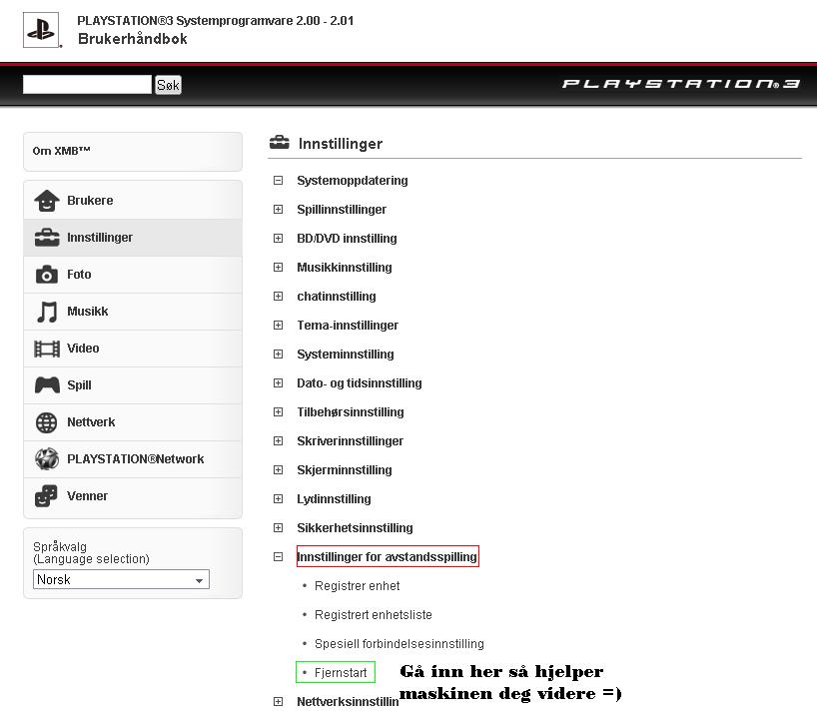Open the Video menu item
Image resolution: width=817 pixels, height=722 pixels.
tap(133, 349)
